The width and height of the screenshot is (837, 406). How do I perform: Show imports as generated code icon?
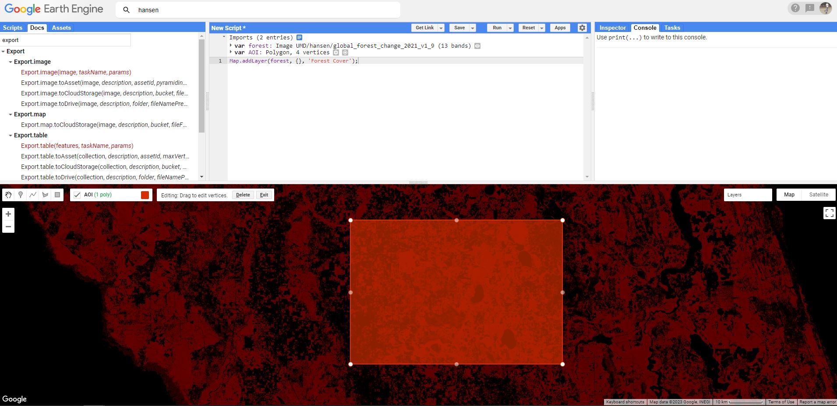(300, 38)
